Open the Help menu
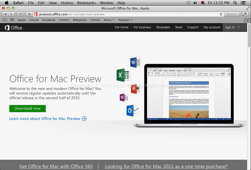The image size is (251, 170). [121, 3]
